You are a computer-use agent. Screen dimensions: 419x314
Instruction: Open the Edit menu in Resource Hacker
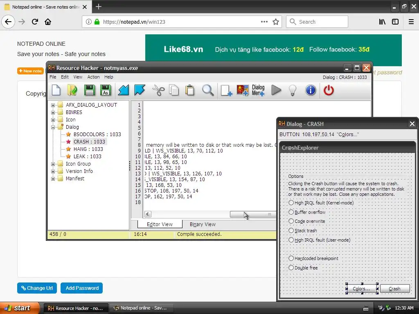65,77
